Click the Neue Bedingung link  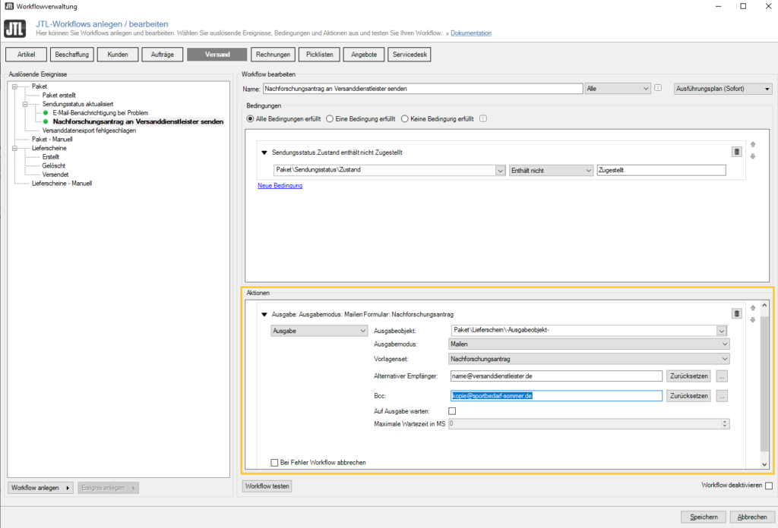coord(280,186)
